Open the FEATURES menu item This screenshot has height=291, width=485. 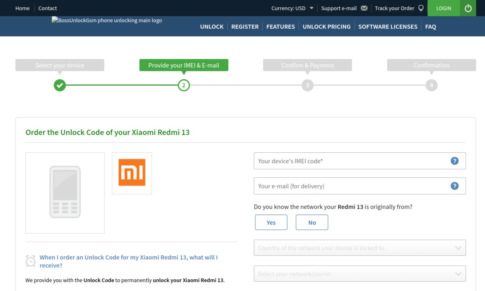click(x=280, y=27)
